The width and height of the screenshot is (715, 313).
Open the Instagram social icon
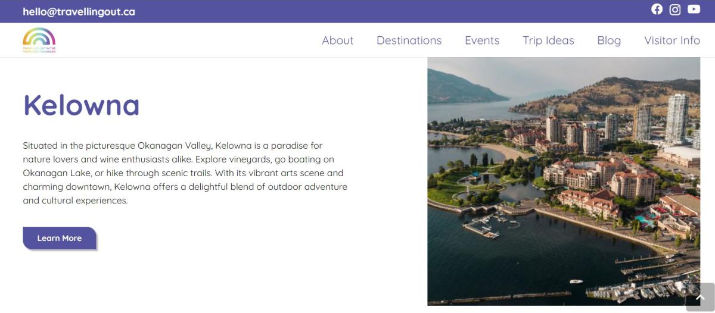click(x=675, y=10)
